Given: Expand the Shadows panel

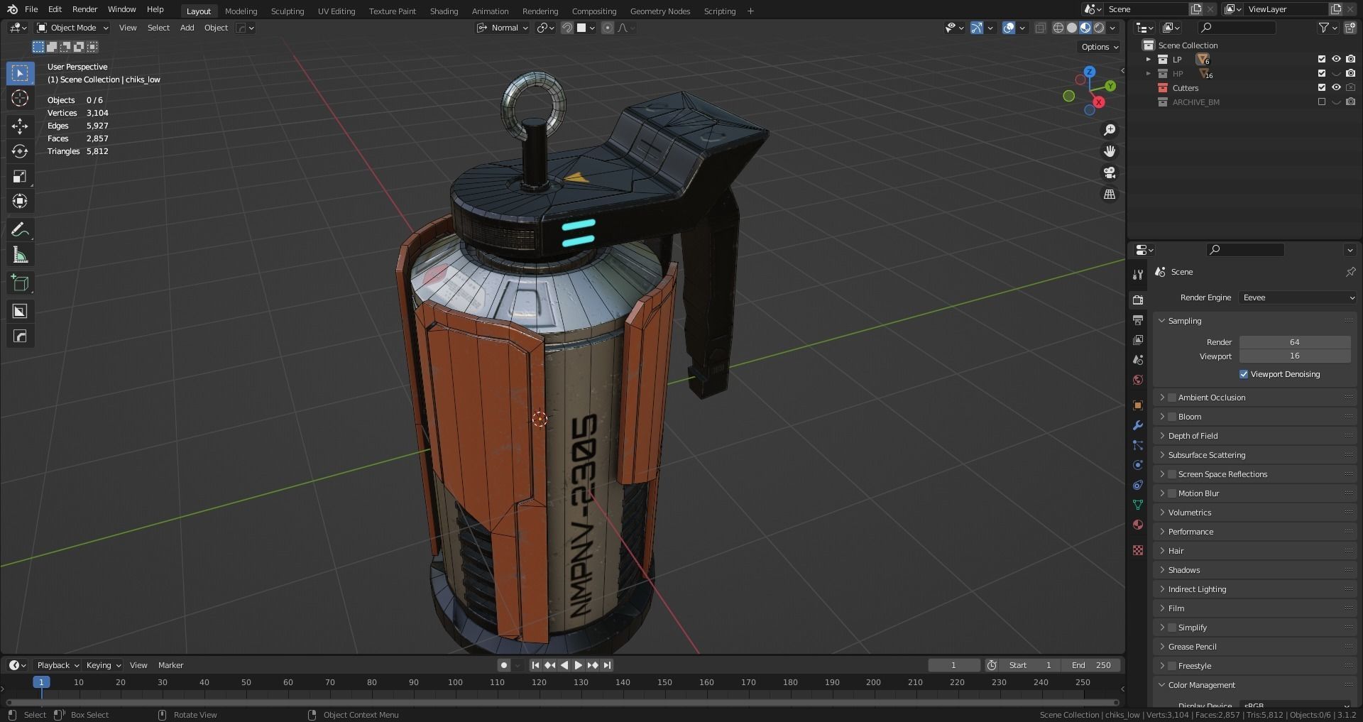Looking at the screenshot, I should 1184,570.
